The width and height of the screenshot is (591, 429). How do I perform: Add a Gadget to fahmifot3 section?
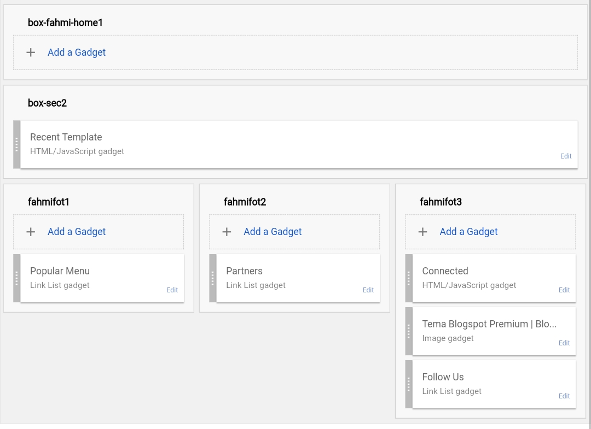tap(468, 232)
